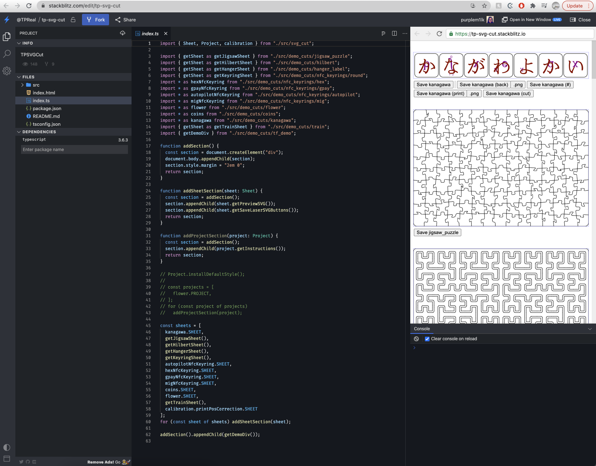Click the Save jigsaw_puzzle button
This screenshot has height=466, width=596.
click(x=437, y=232)
